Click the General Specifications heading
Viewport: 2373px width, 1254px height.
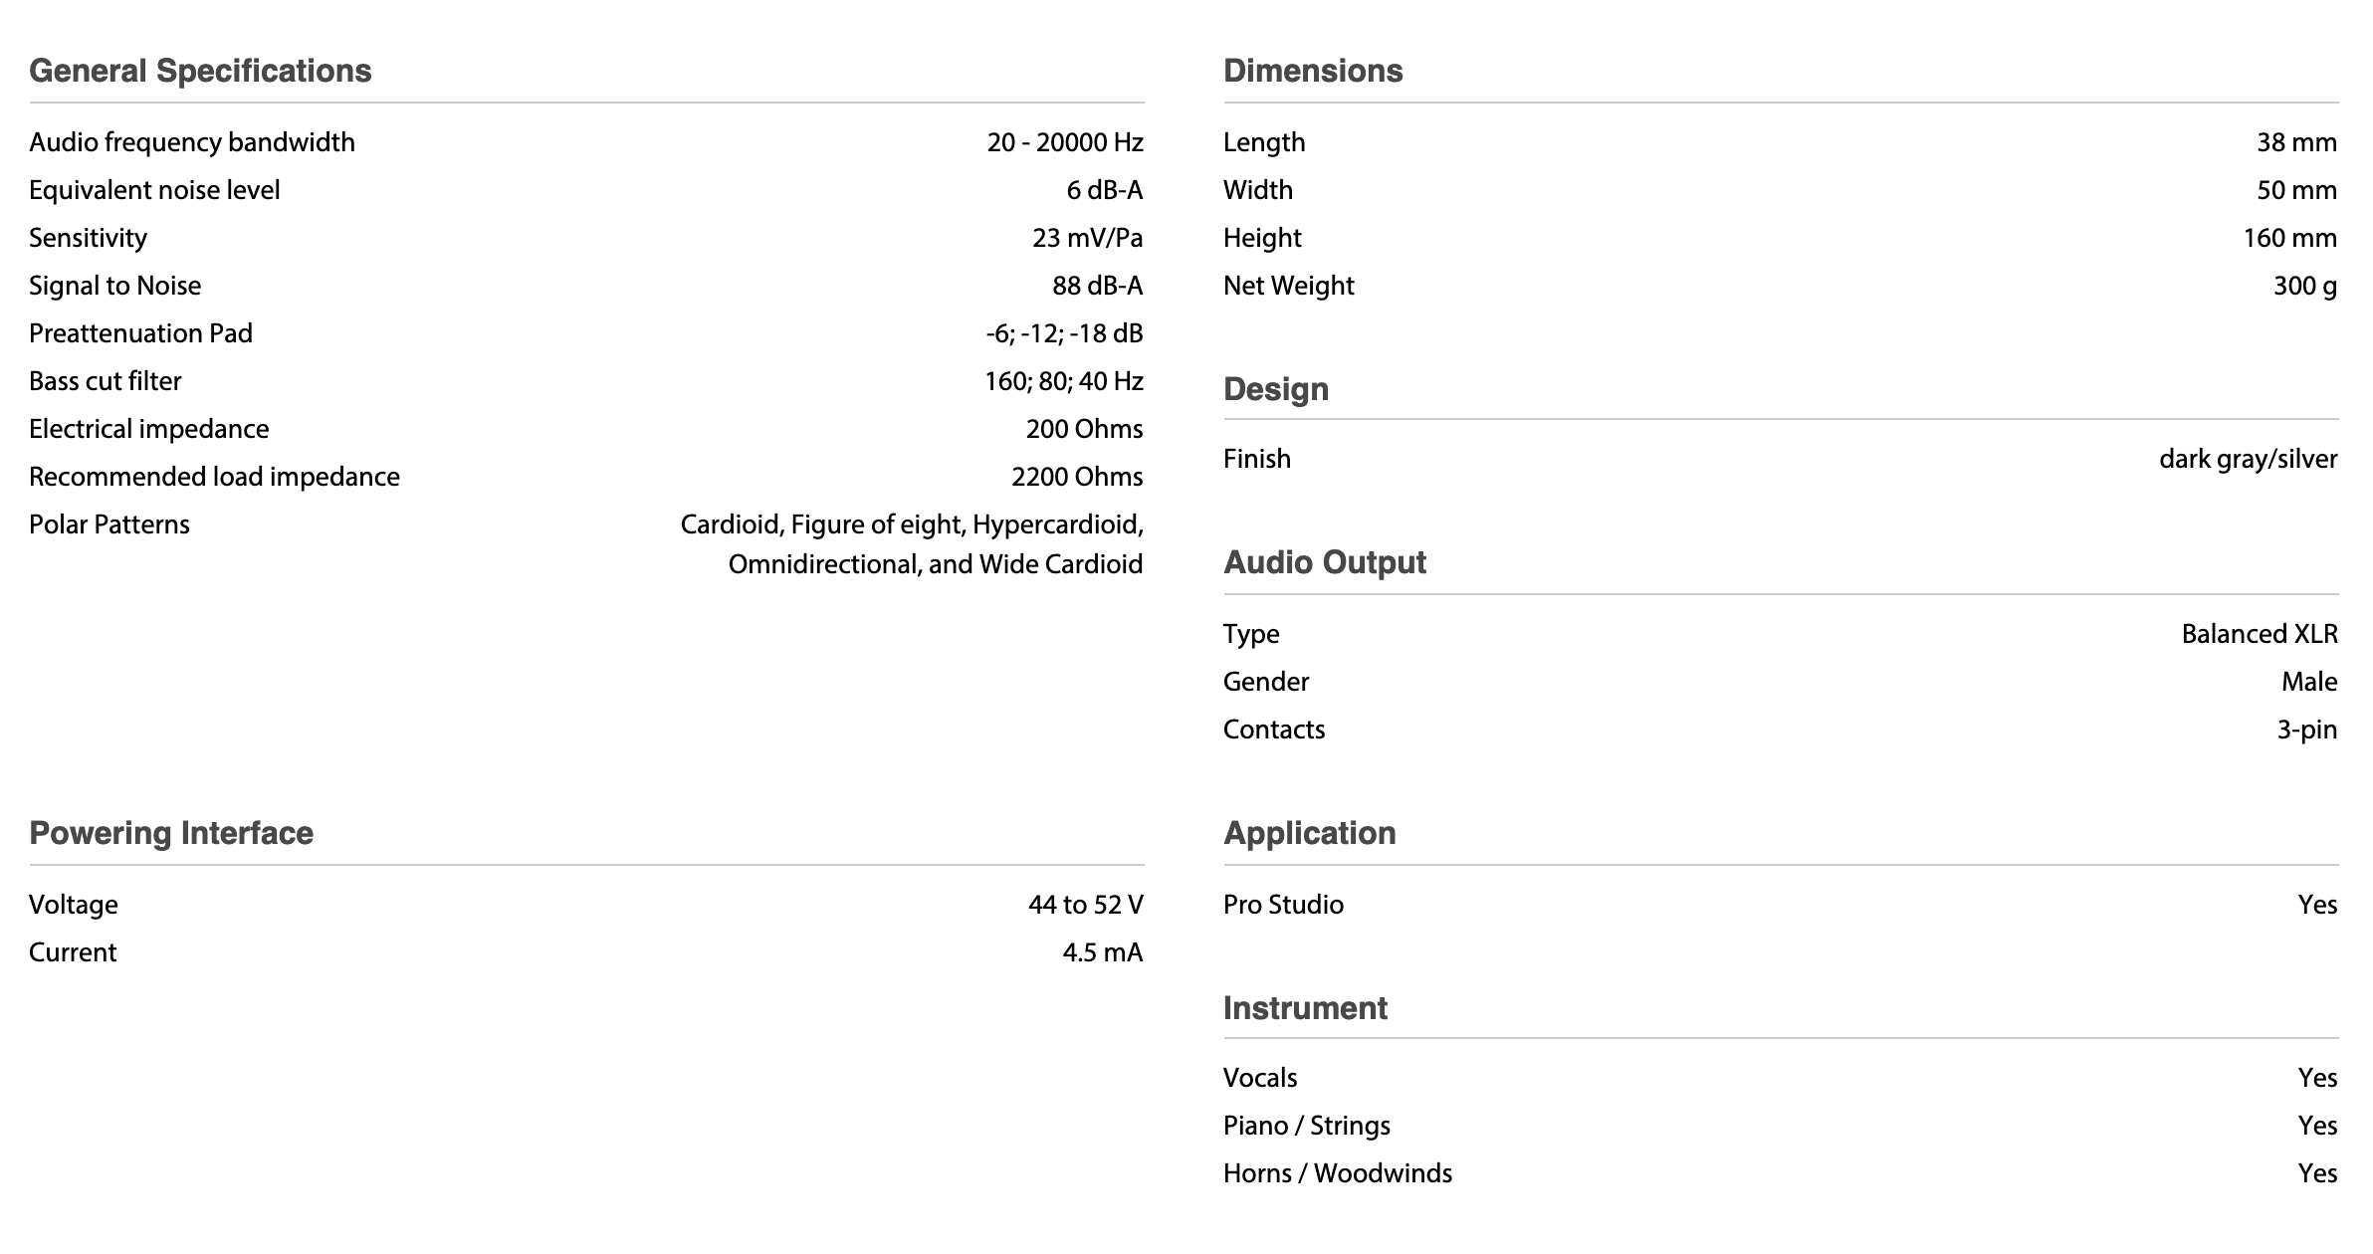point(200,71)
